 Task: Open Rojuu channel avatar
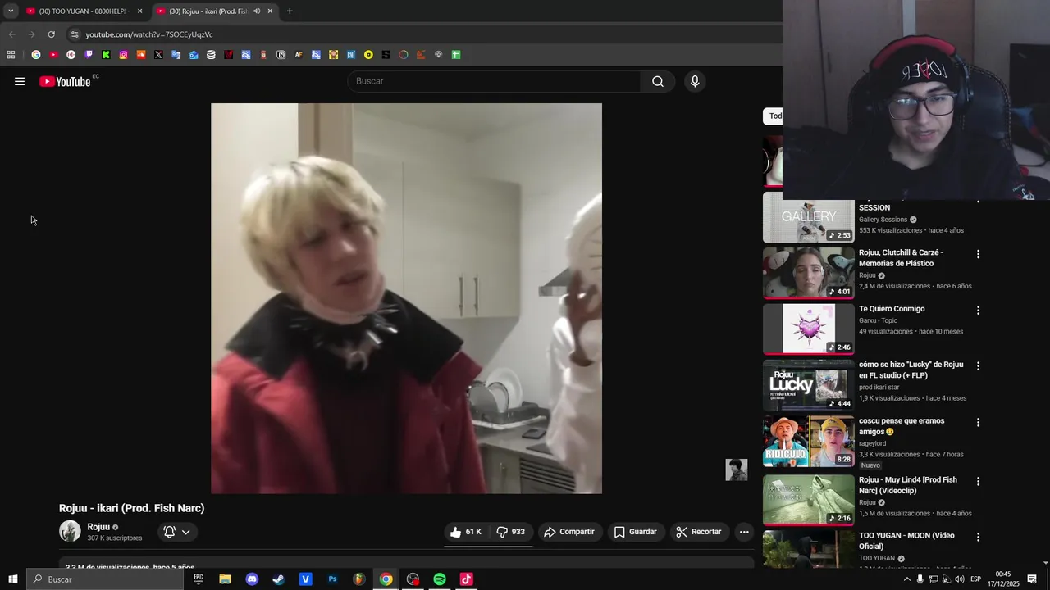coord(70,532)
